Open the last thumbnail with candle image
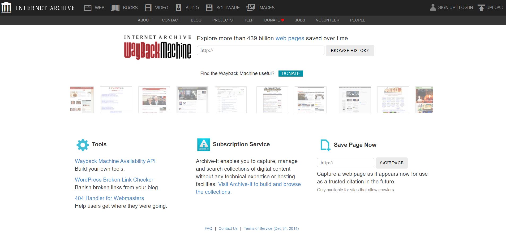 424,100
